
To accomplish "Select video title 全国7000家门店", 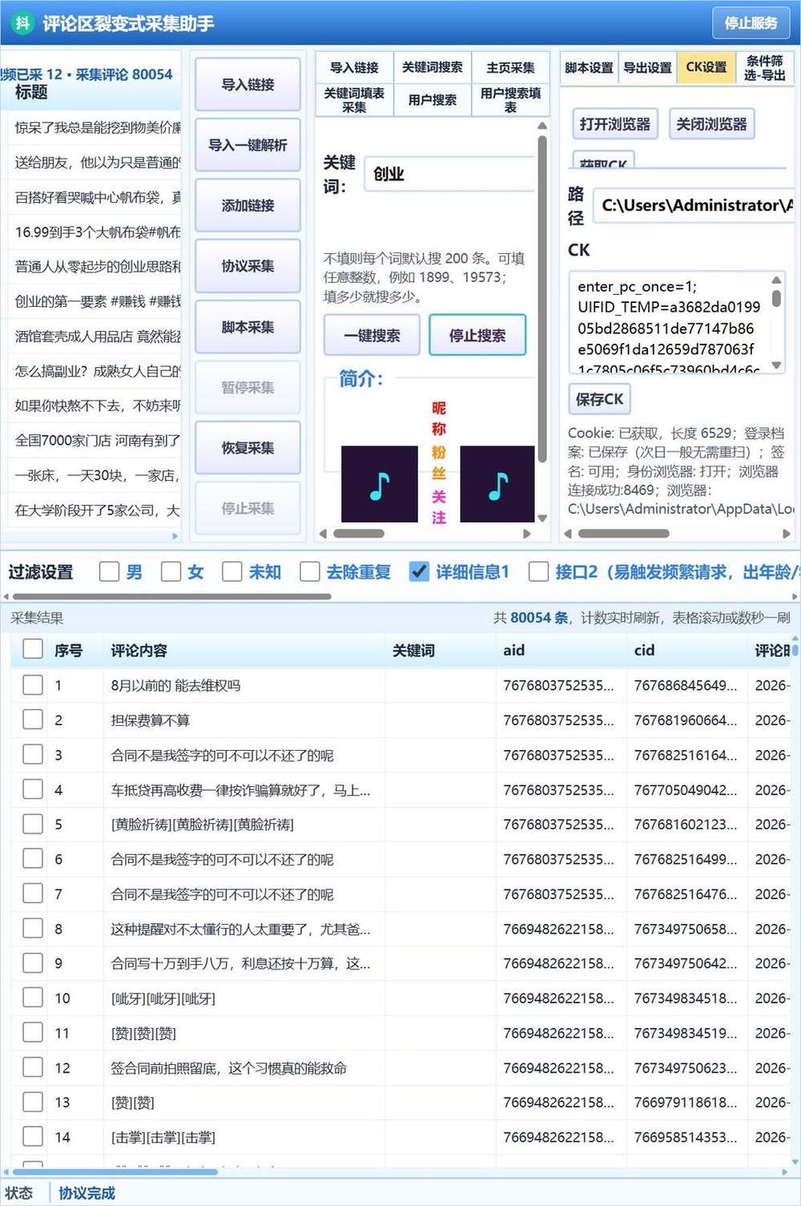I will coord(98,440).
